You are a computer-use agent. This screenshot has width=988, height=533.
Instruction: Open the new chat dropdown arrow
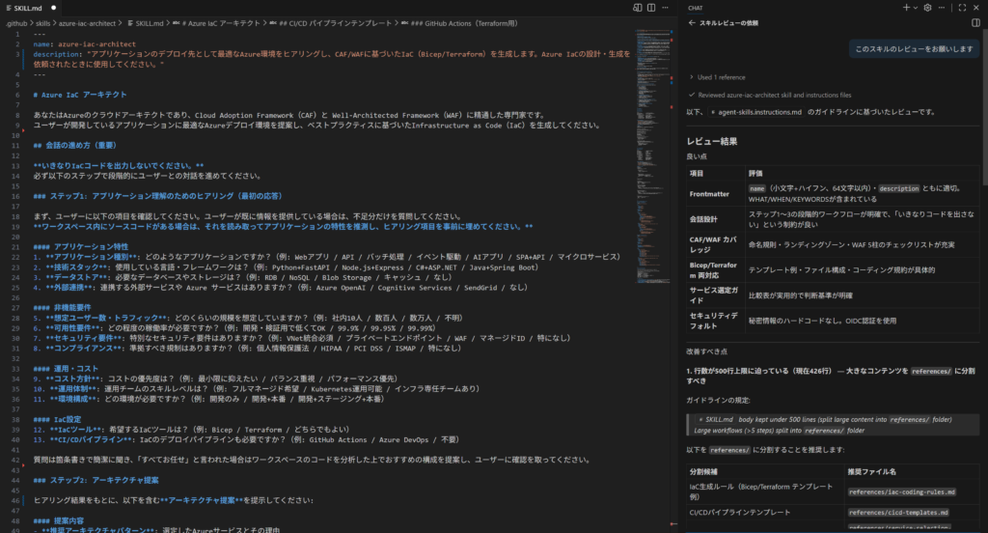[x=915, y=8]
